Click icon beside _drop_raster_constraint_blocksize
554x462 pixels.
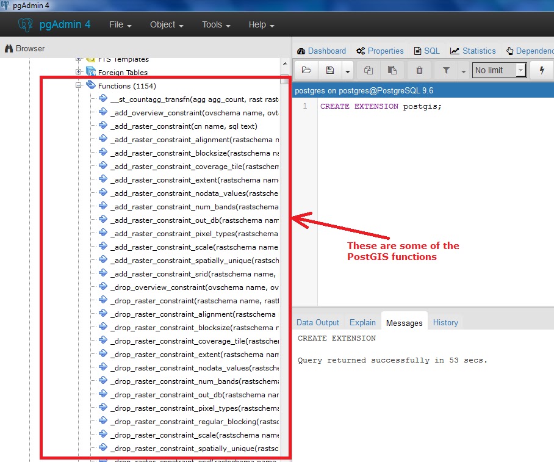click(x=103, y=327)
